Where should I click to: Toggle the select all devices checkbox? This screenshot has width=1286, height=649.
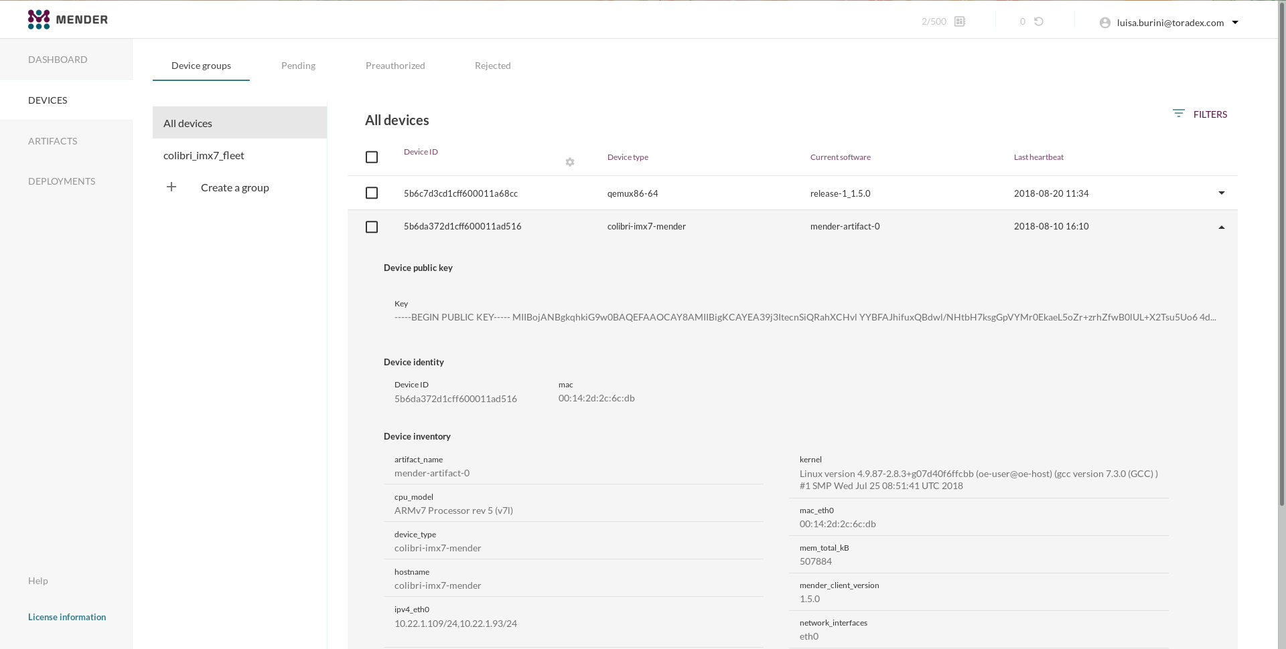tap(372, 157)
